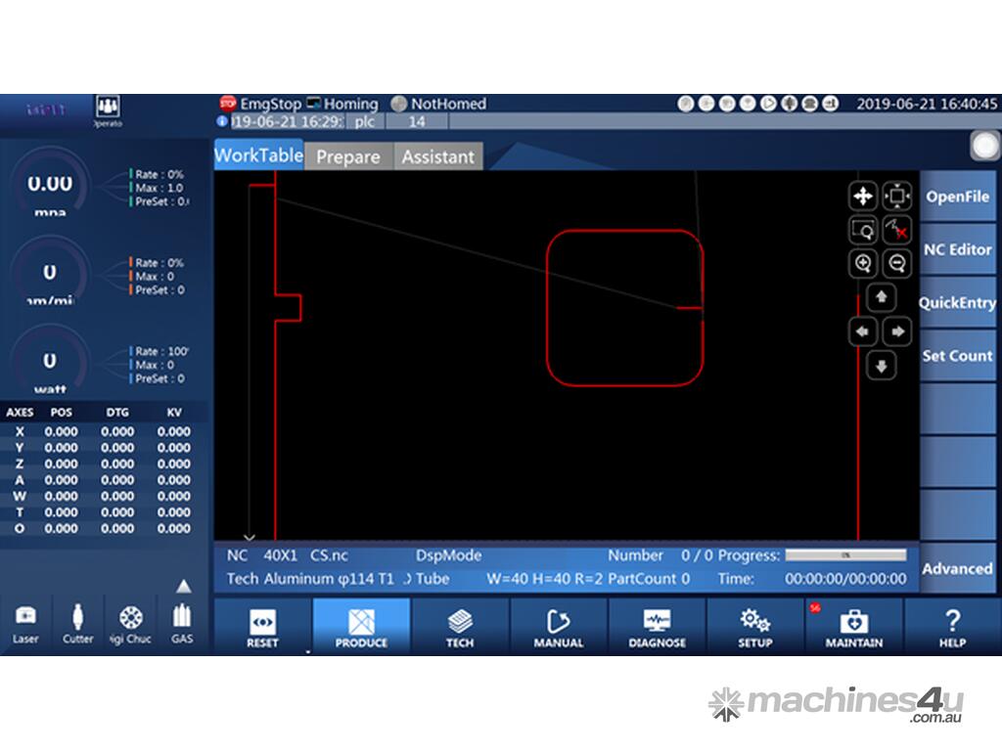Expand the chevron below the drawing ruler
Screen dimensions: 1002x751
pyautogui.click(x=249, y=537)
